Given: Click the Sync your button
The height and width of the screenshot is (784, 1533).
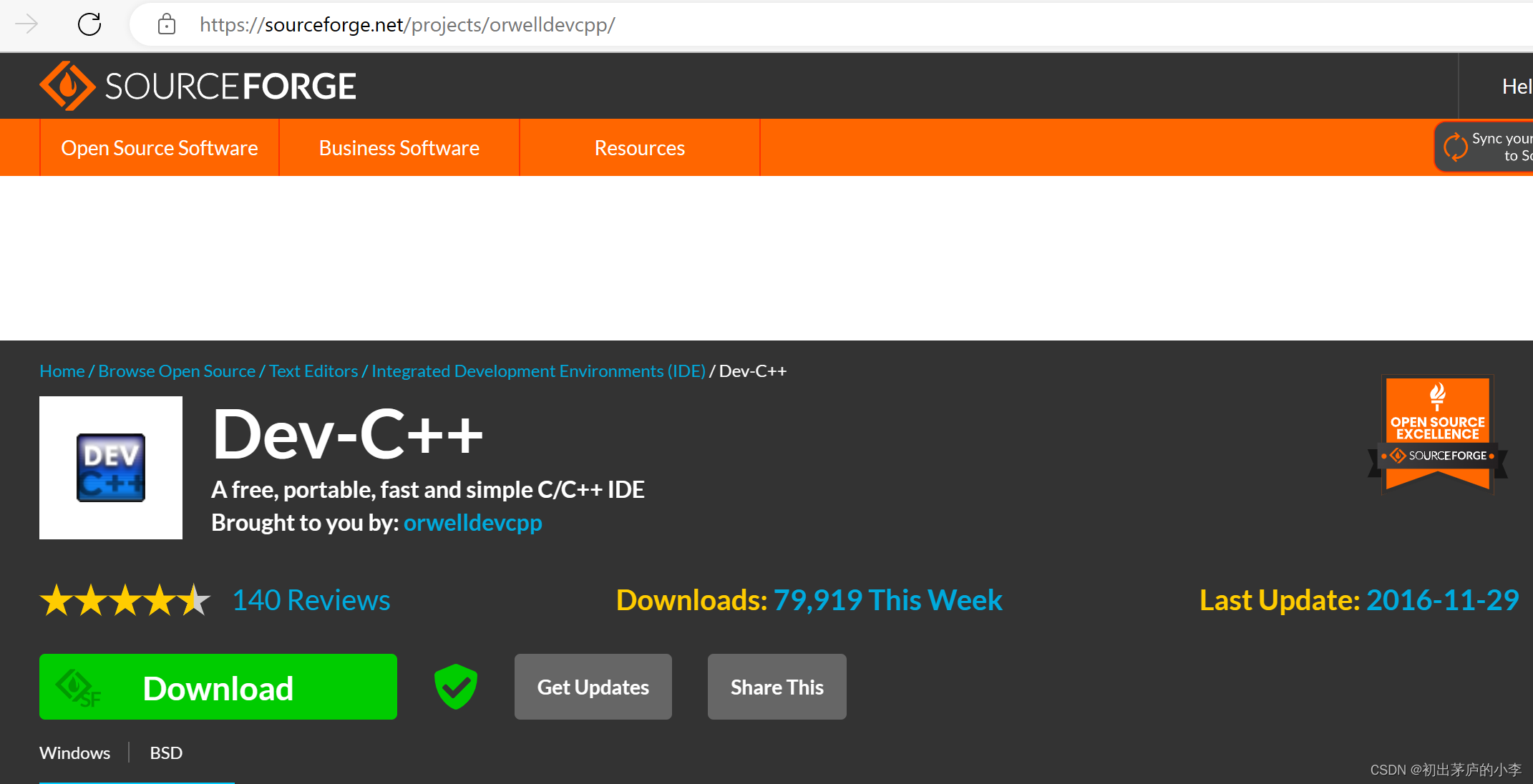Looking at the screenshot, I should (1484, 147).
